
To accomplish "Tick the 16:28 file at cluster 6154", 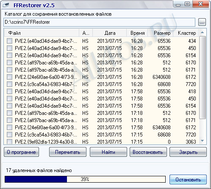I will coord(9,56).
